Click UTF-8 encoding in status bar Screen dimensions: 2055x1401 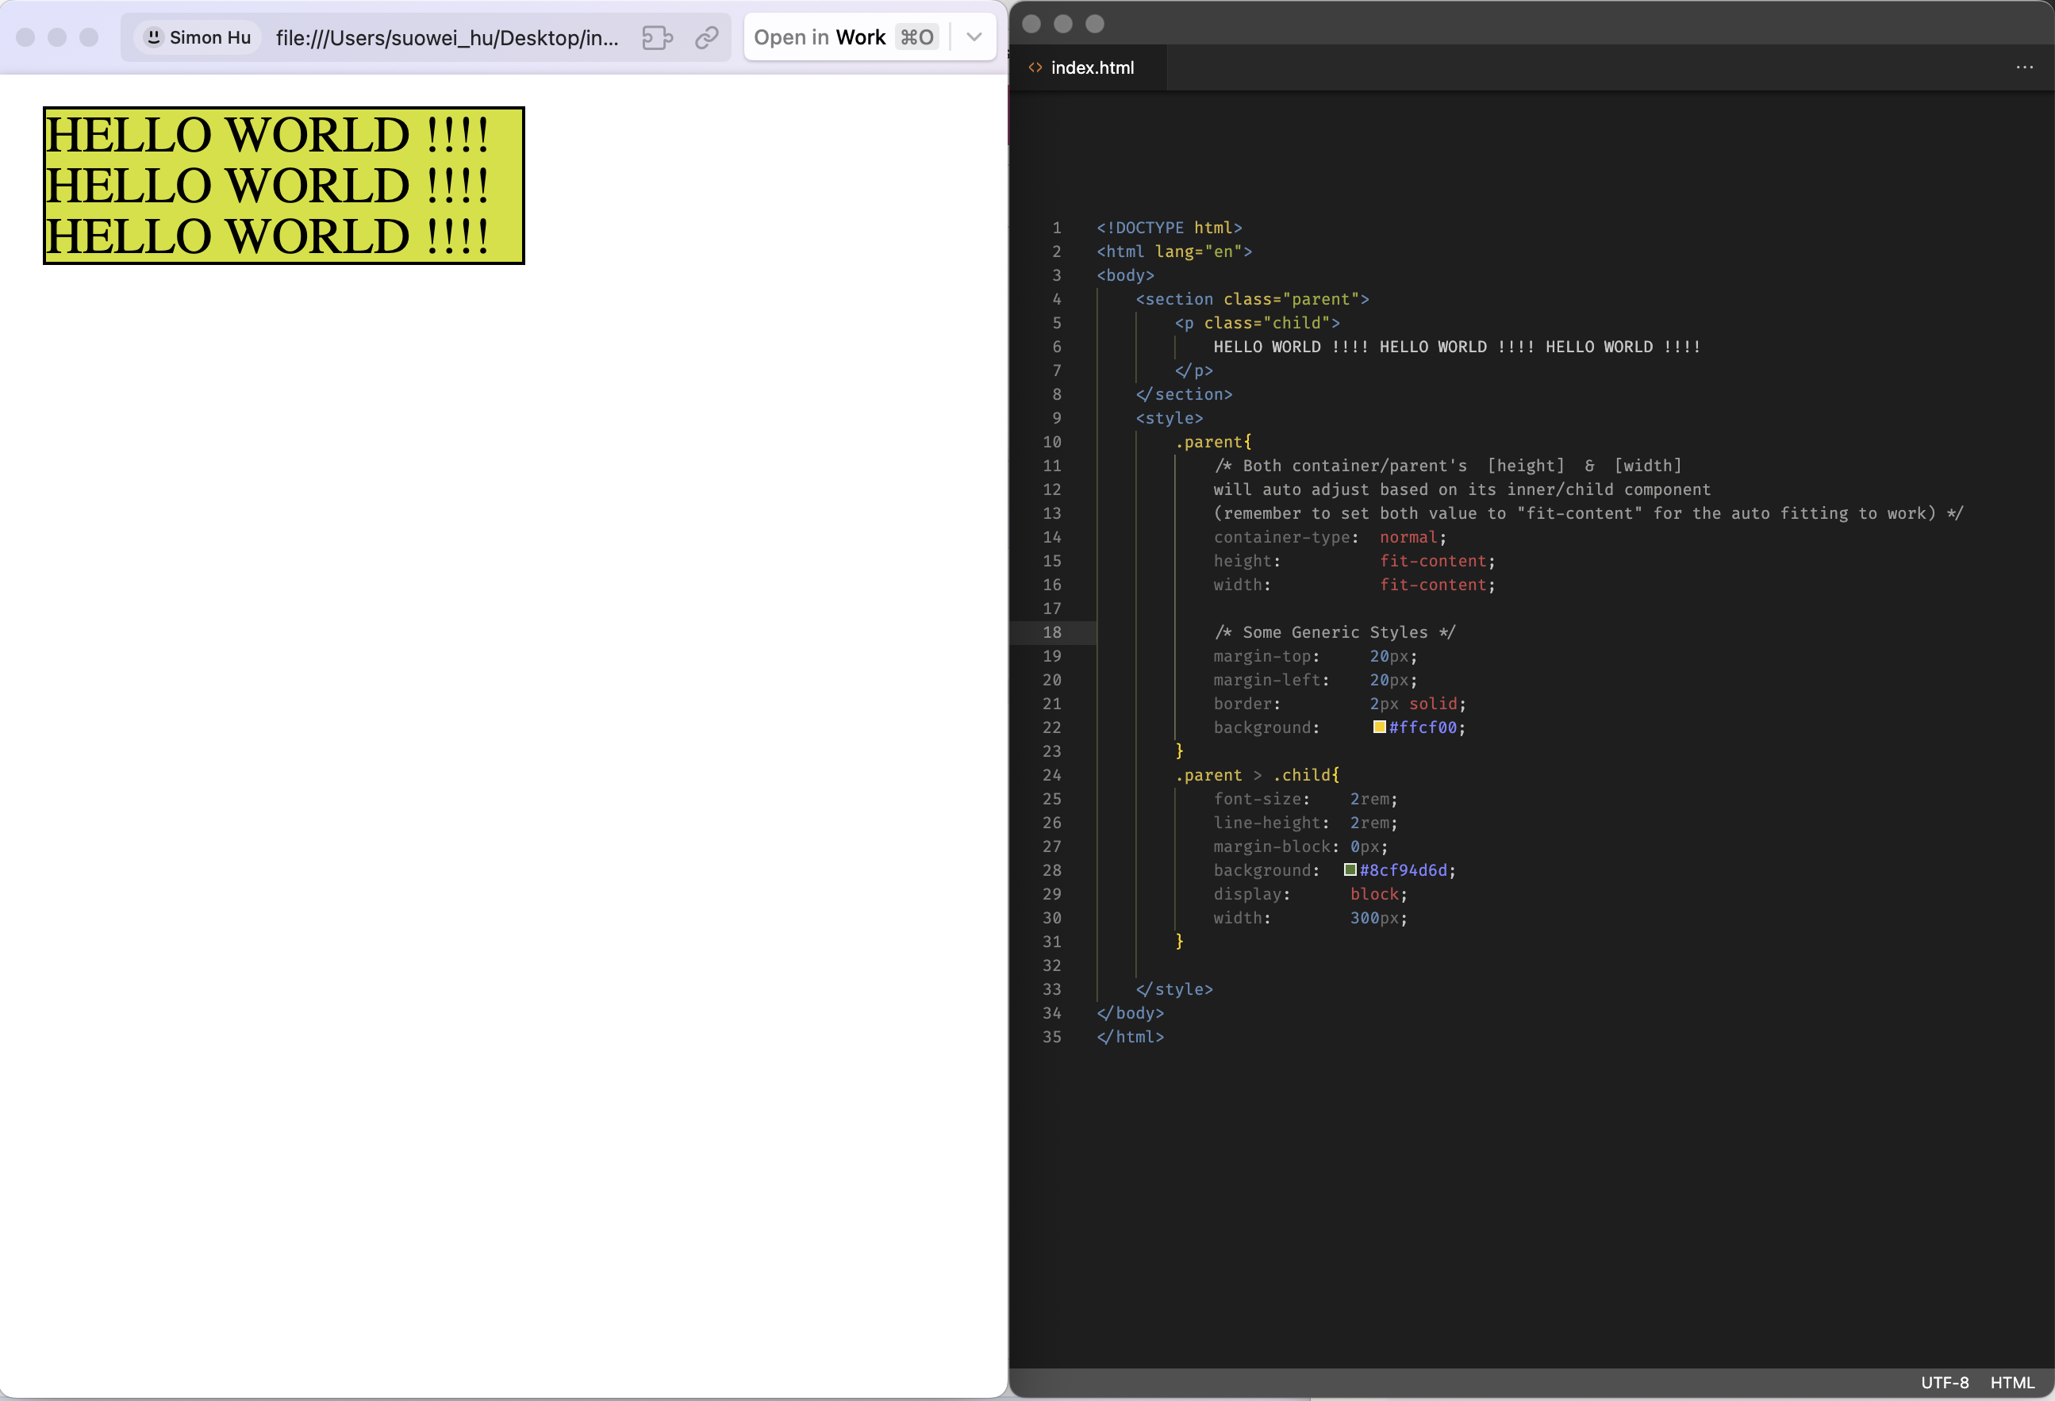coord(1944,1383)
